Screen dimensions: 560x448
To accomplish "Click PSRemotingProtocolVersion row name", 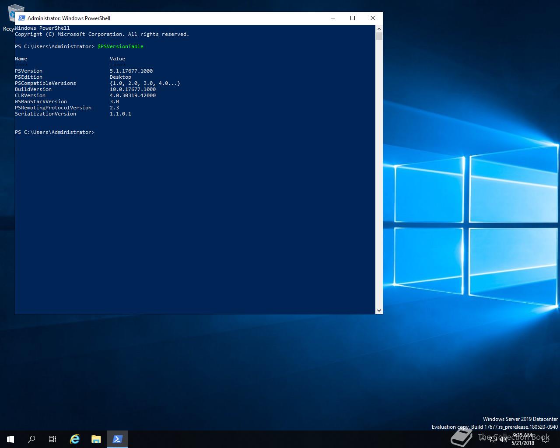I will coord(53,108).
